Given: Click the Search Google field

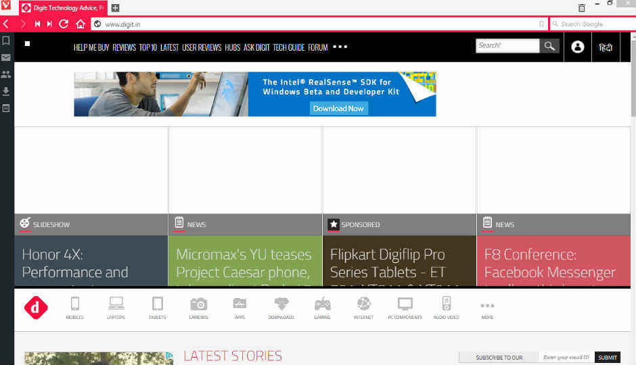Looking at the screenshot, I should point(593,24).
